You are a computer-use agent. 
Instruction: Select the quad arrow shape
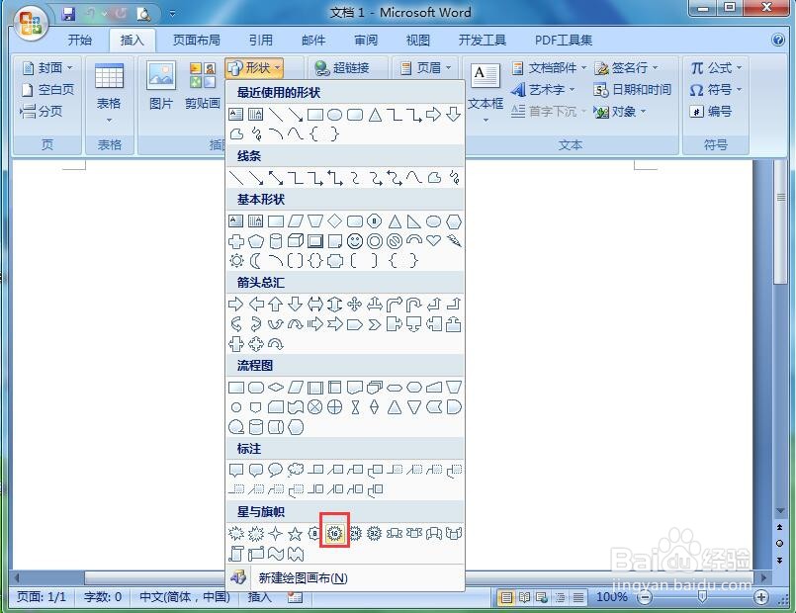tap(354, 304)
